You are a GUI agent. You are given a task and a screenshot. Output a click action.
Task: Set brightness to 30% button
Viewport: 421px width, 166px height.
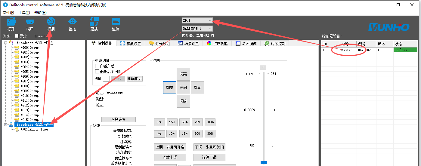coord(210,134)
